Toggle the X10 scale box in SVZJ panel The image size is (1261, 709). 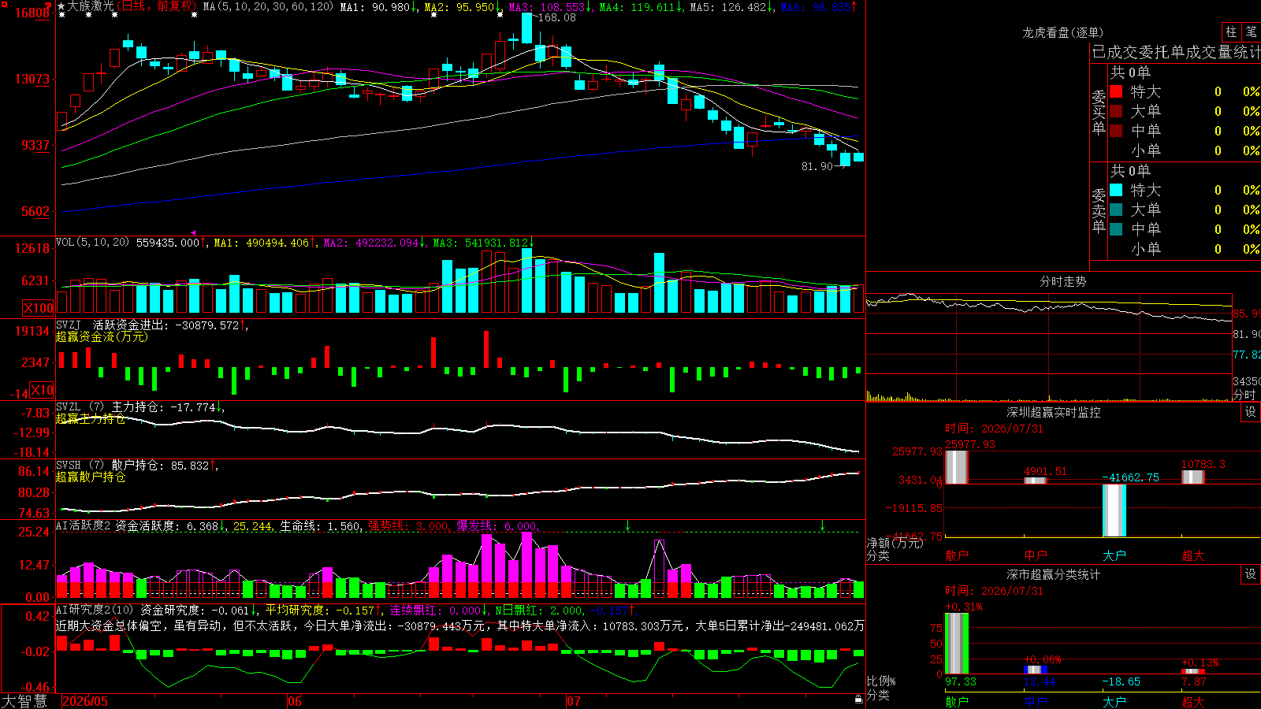(x=43, y=390)
